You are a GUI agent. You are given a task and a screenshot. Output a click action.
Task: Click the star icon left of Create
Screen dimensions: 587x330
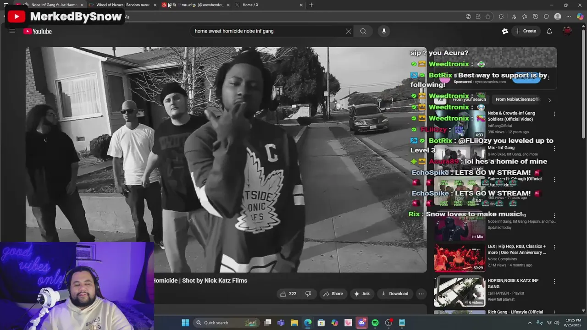pos(505,31)
